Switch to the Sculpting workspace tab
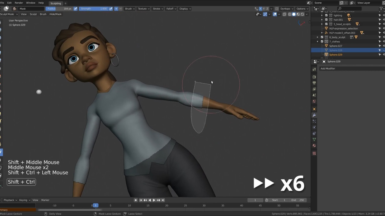The width and height of the screenshot is (385, 216). (56, 3)
